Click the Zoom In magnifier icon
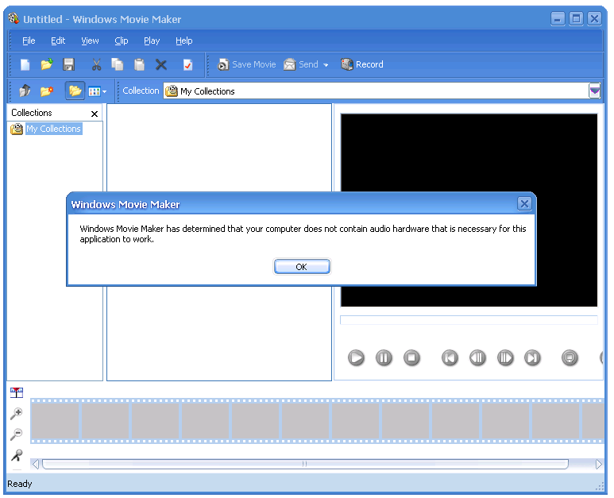614x498 pixels. click(17, 413)
